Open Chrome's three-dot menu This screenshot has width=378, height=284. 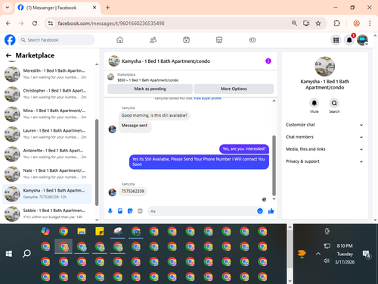(x=370, y=23)
